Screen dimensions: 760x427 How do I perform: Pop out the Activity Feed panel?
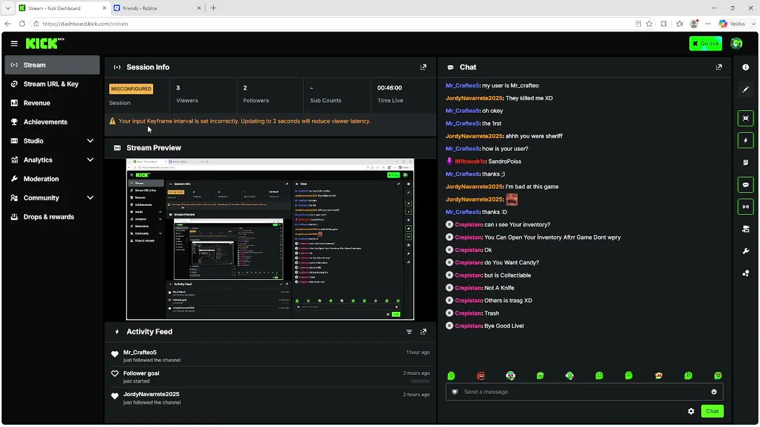(423, 332)
